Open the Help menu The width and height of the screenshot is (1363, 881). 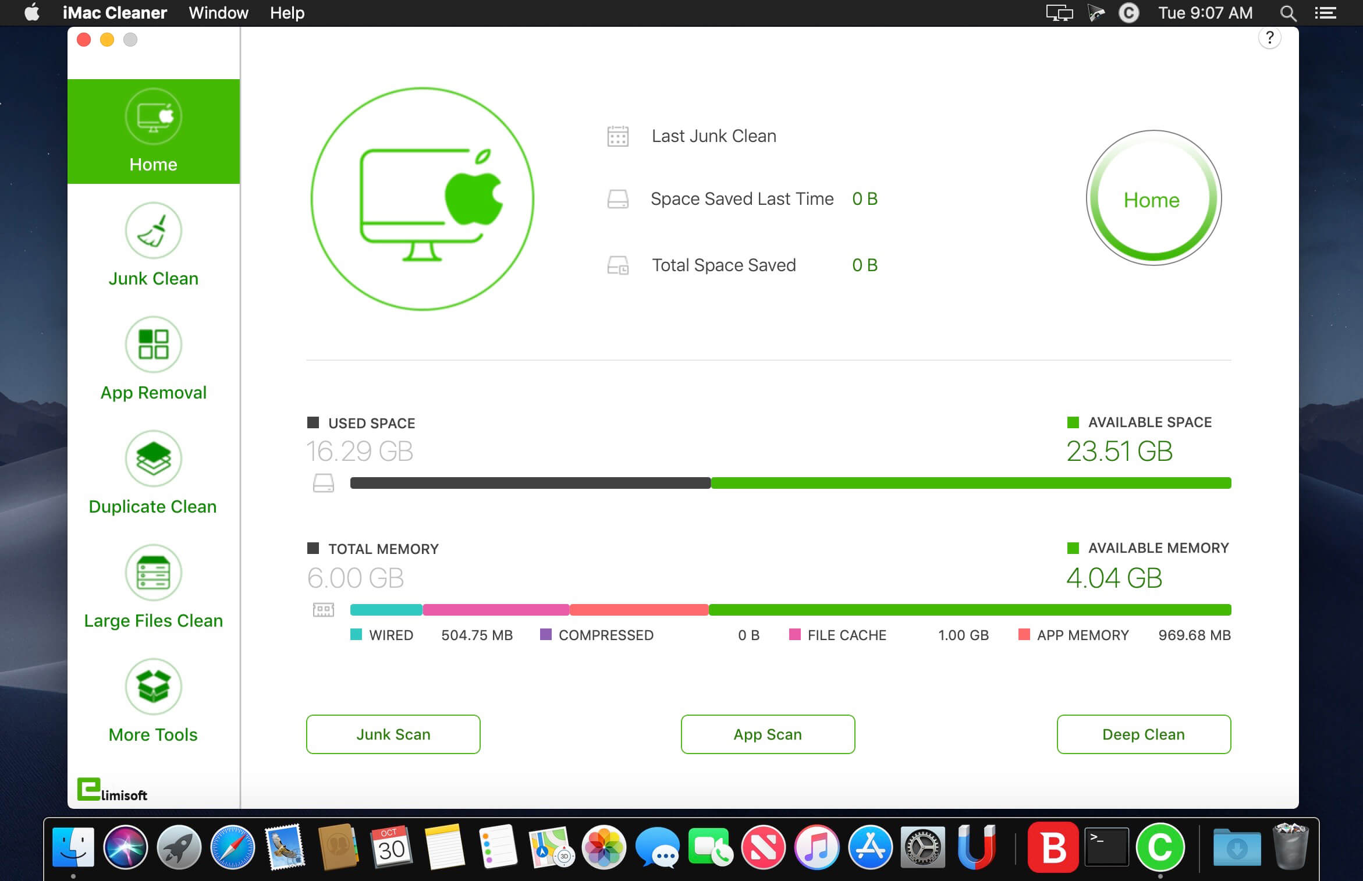[x=287, y=13]
